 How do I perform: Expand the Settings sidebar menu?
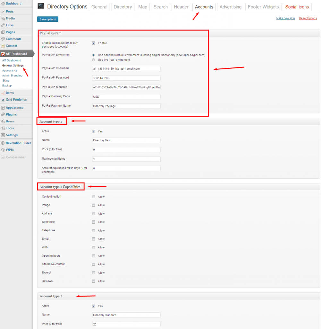12,135
